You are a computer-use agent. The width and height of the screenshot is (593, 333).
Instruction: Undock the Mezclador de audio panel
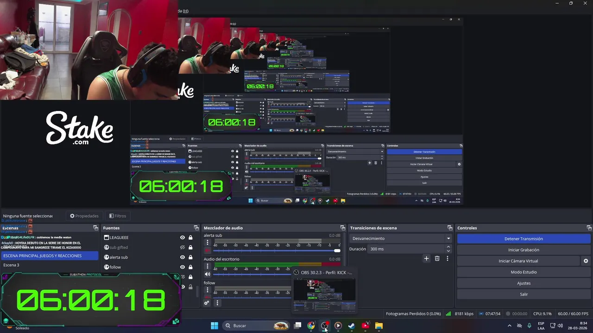343,228
